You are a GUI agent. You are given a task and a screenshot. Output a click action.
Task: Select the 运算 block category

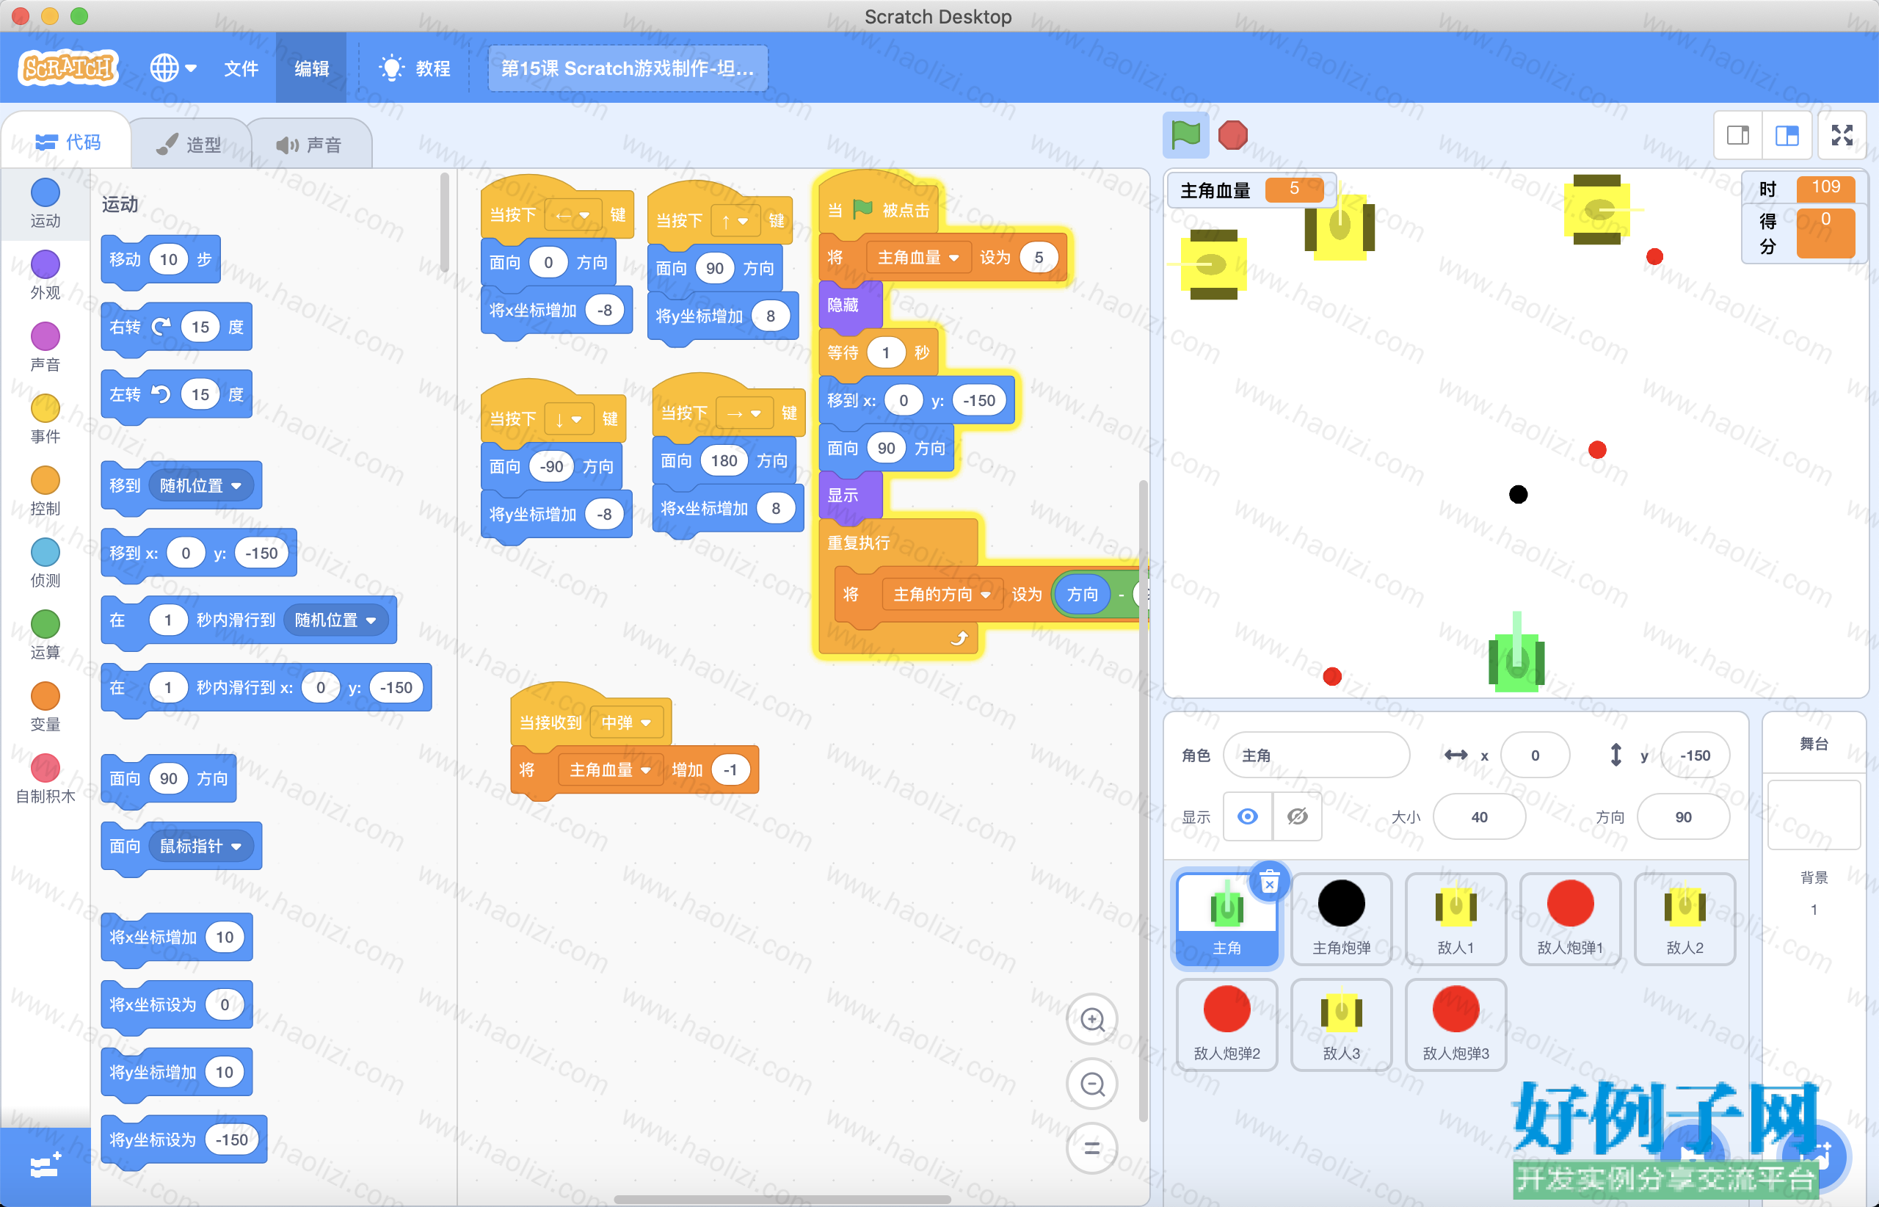coord(46,636)
